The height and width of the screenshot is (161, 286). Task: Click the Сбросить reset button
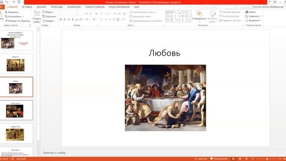coord(49,17)
